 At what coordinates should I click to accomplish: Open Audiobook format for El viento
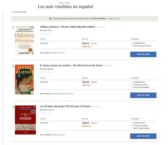tap(62, 94)
